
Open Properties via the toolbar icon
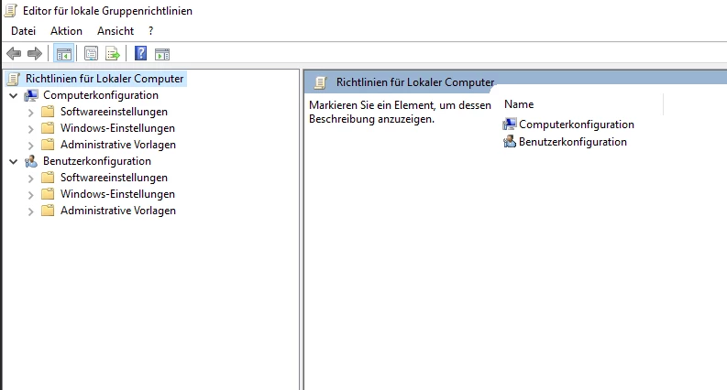coord(92,53)
